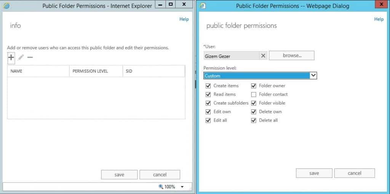This screenshot has height=194, width=390.
Task: Save the public folder permissions dialog
Action: tap(314, 173)
